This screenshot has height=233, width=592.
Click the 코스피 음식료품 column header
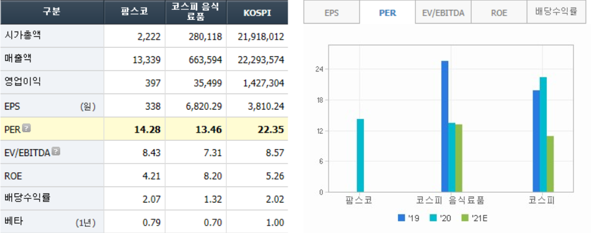pyautogui.click(x=196, y=12)
